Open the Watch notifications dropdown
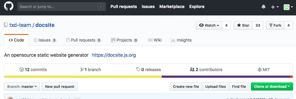 coord(209,26)
